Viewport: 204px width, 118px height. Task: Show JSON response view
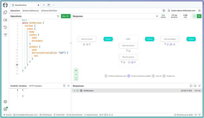[194, 16]
